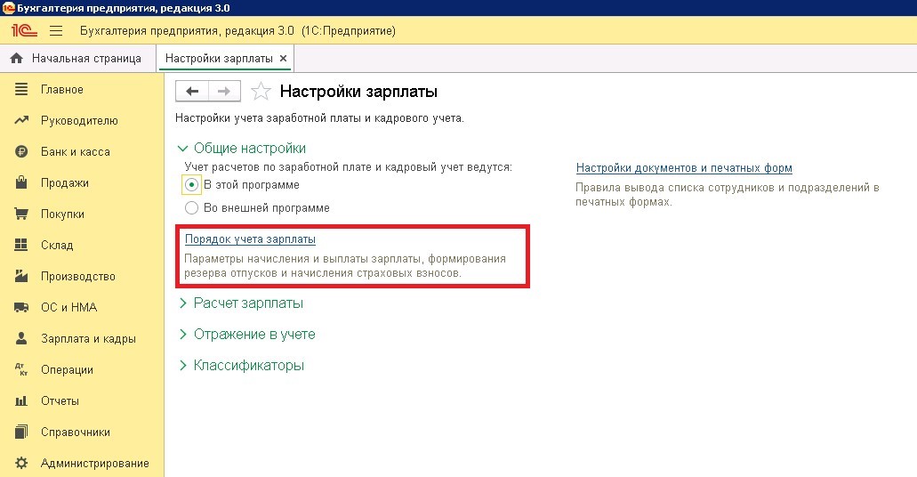Screen dimensions: 917x477
Task: Click the Отчеты bar chart icon
Action: click(21, 400)
